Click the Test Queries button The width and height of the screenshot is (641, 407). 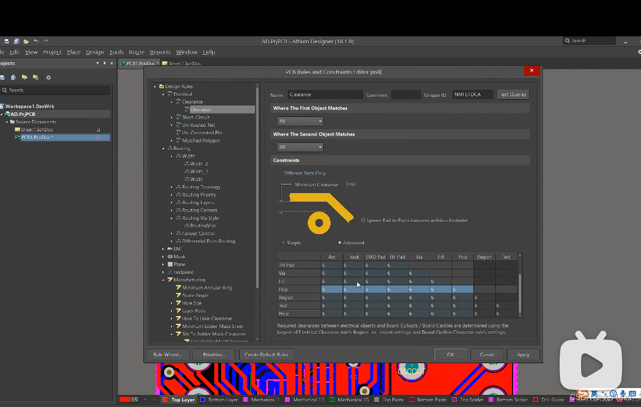[x=513, y=95]
